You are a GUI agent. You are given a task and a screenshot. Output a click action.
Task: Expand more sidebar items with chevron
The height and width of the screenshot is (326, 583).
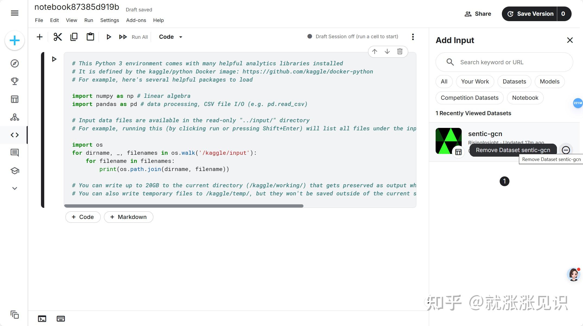click(15, 188)
